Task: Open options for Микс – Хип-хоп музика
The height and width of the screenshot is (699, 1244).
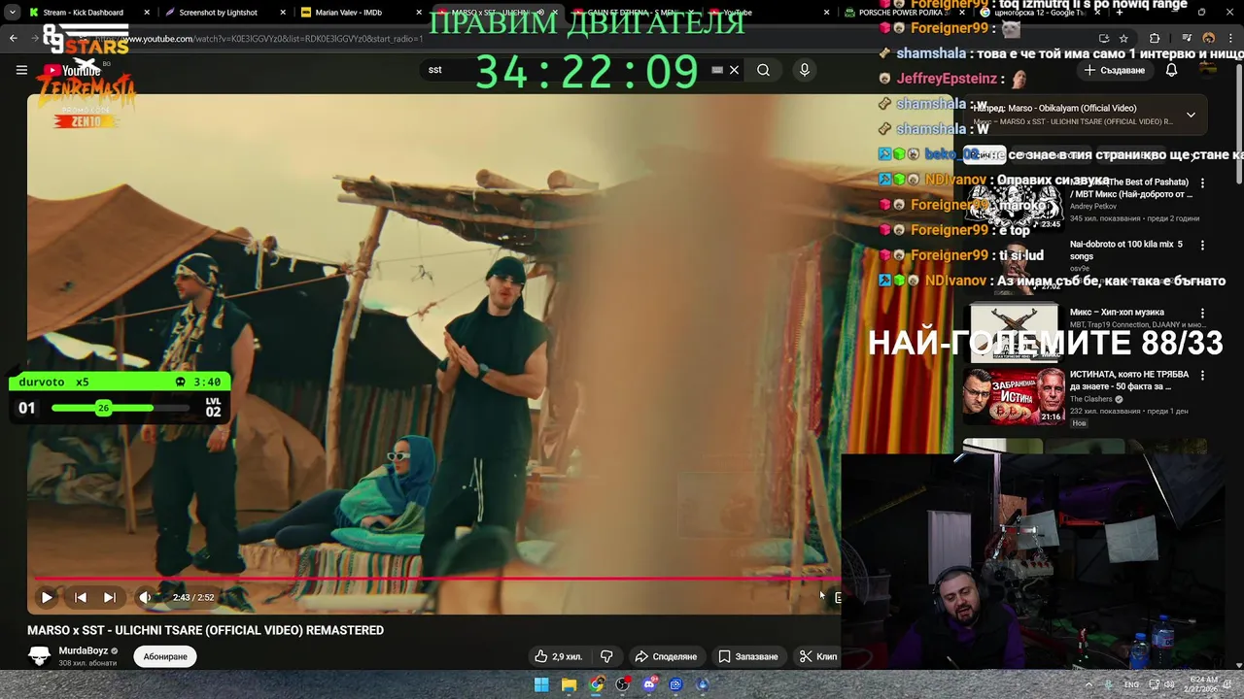Action: click(1202, 314)
